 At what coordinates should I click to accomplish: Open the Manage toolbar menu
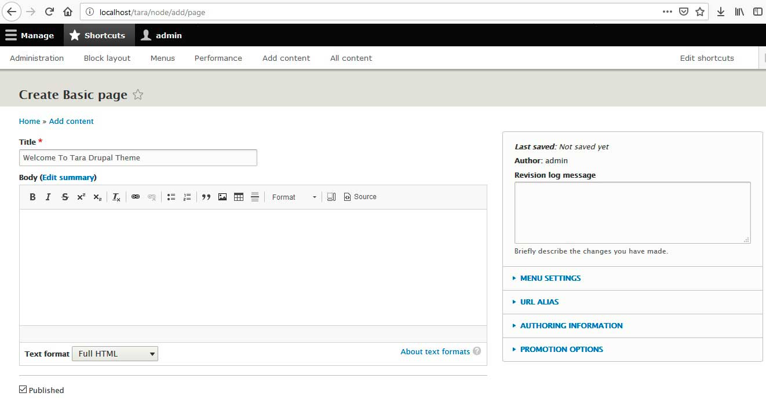click(x=30, y=35)
